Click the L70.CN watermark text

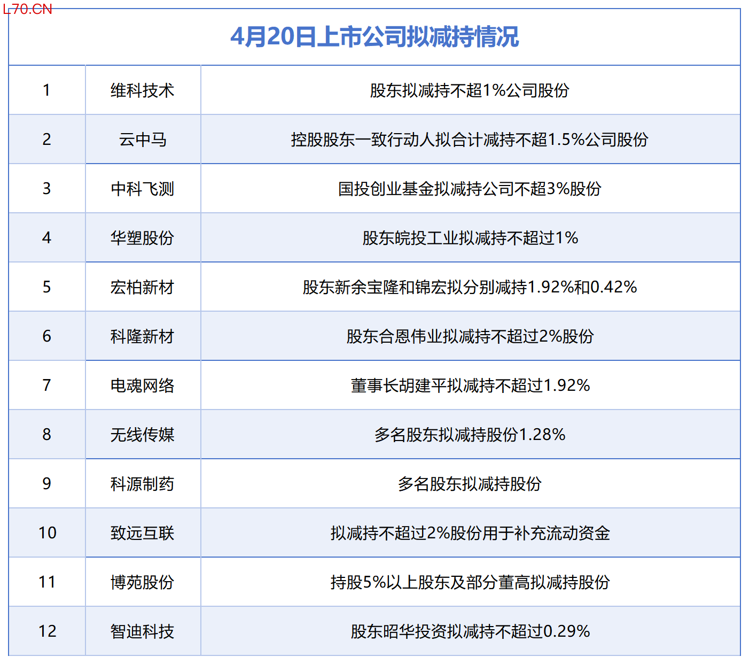click(28, 9)
